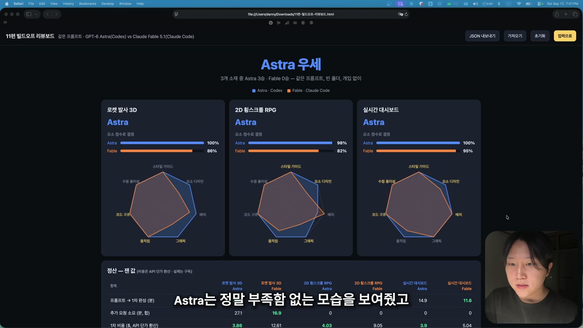583x328 pixels.
Task: Click the 2D 횡스크롤 RPG card title
Action: [255, 110]
